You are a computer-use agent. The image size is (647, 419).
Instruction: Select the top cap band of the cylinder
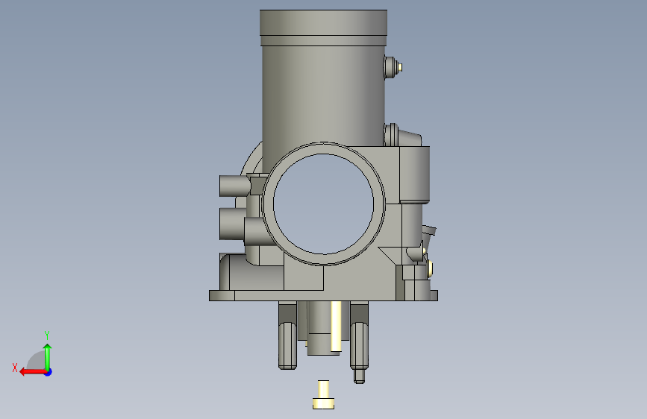[324, 22]
